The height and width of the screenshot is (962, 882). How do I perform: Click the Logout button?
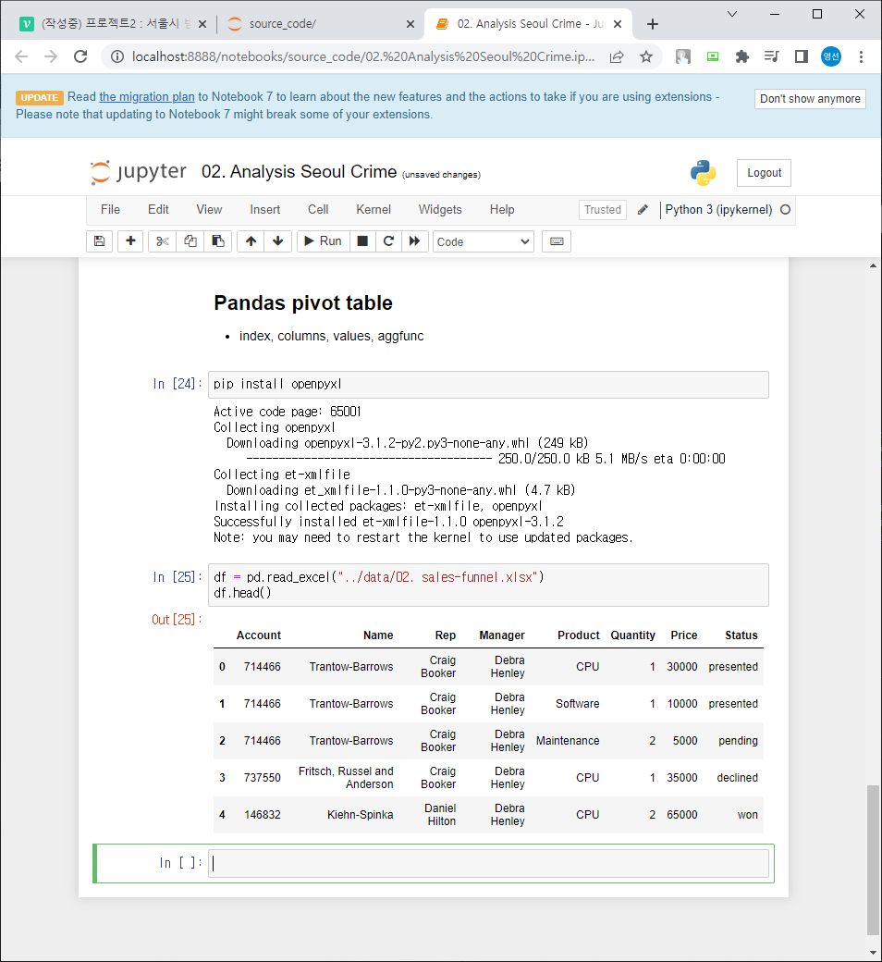pos(765,173)
